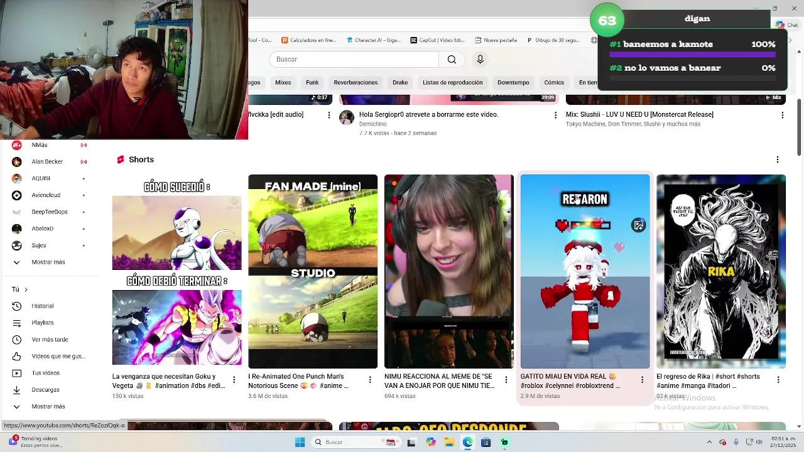Open Rika manga short thumbnail
The height and width of the screenshot is (452, 804).
click(x=721, y=271)
